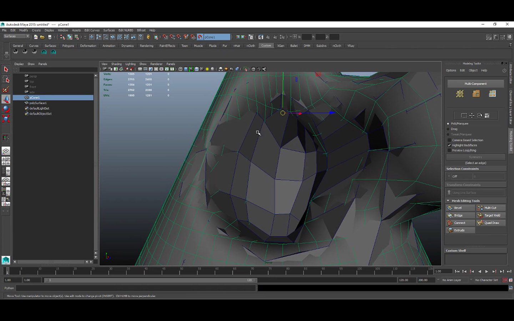Click first custom shelf swirl icon

(x=15, y=52)
